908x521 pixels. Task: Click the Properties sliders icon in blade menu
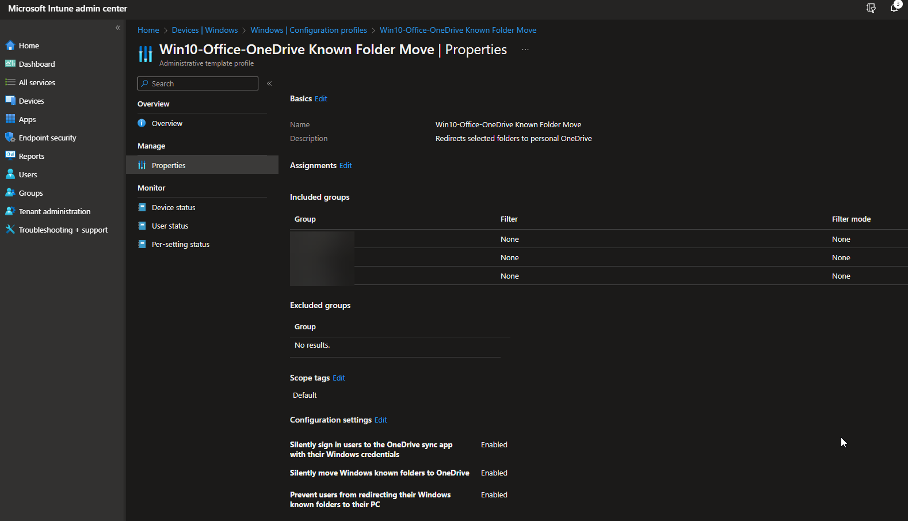[x=142, y=165]
